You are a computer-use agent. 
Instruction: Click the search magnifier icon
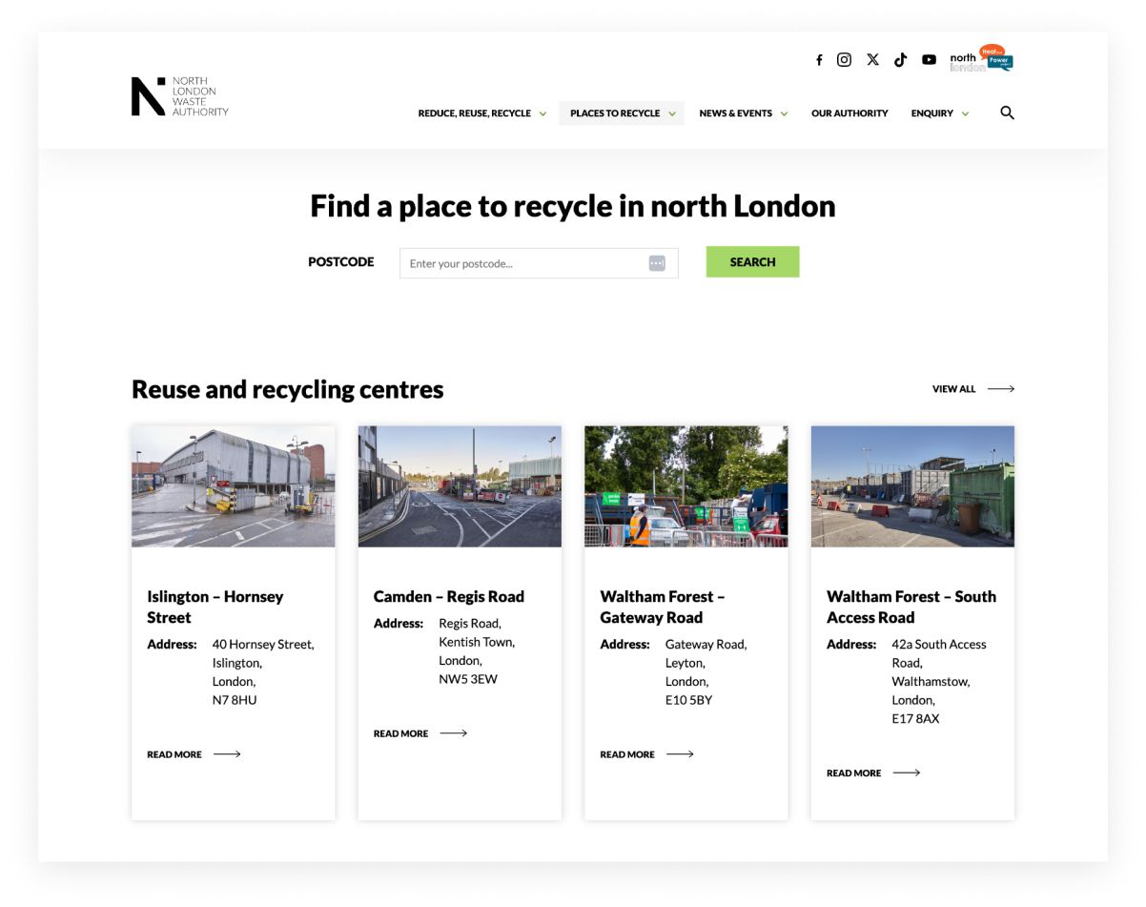point(1007,113)
